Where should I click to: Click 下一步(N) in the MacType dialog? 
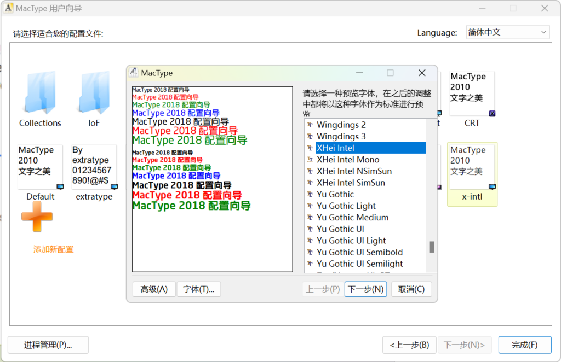pos(365,289)
